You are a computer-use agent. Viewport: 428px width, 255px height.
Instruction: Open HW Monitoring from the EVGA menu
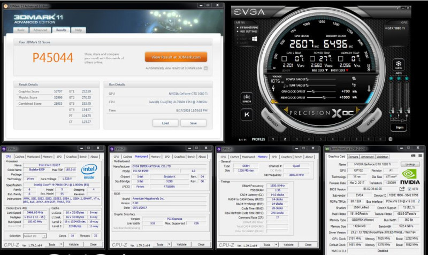[x=249, y=28]
